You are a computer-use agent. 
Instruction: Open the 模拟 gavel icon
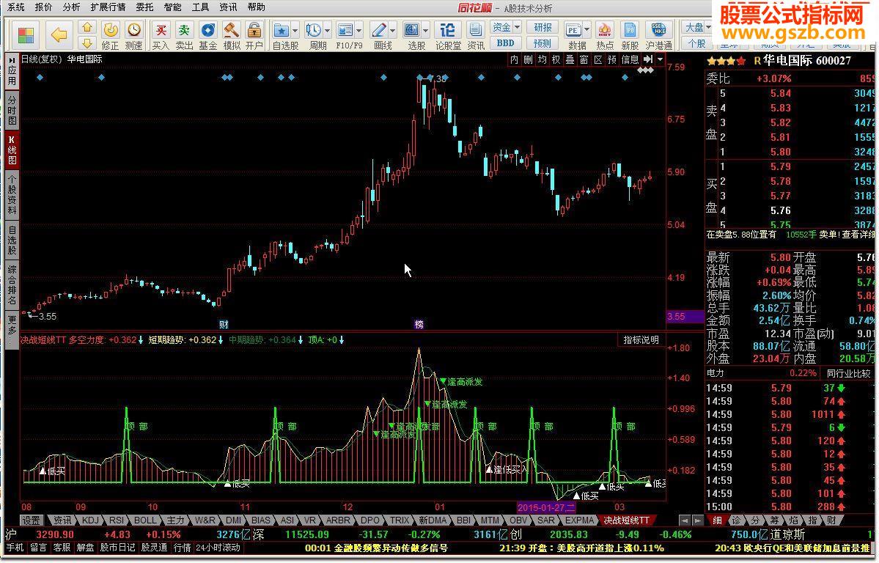point(231,29)
